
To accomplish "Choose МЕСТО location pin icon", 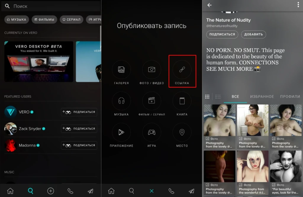I will pos(182,132).
